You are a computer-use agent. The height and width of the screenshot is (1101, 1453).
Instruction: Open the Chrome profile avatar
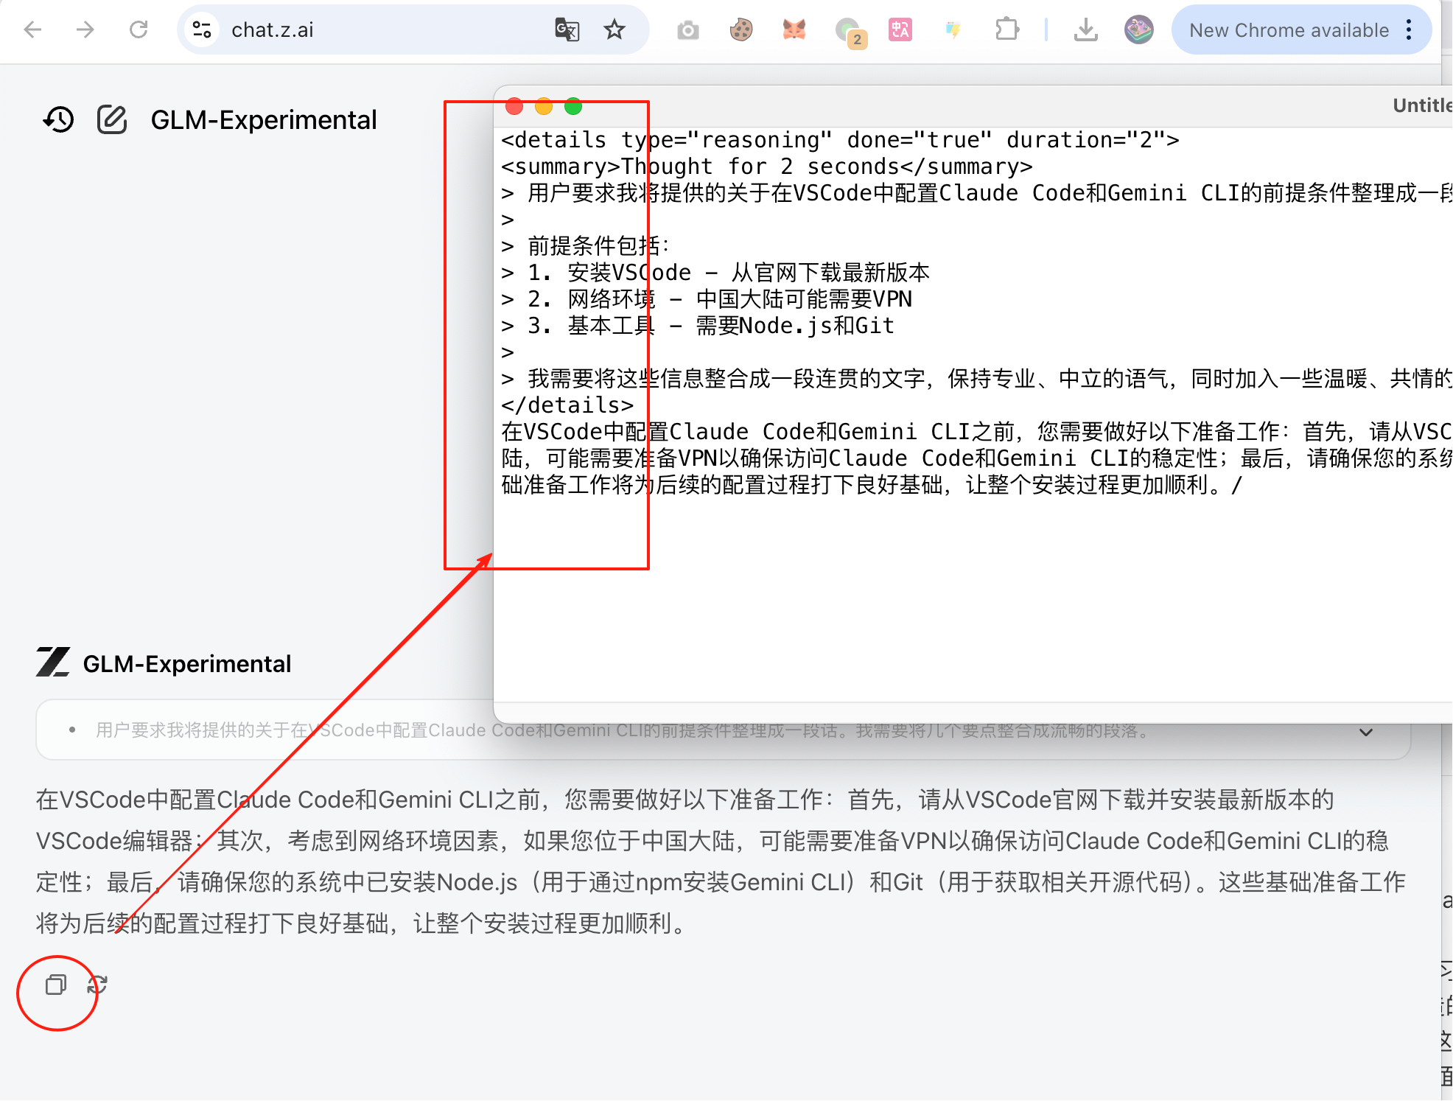click(x=1138, y=29)
